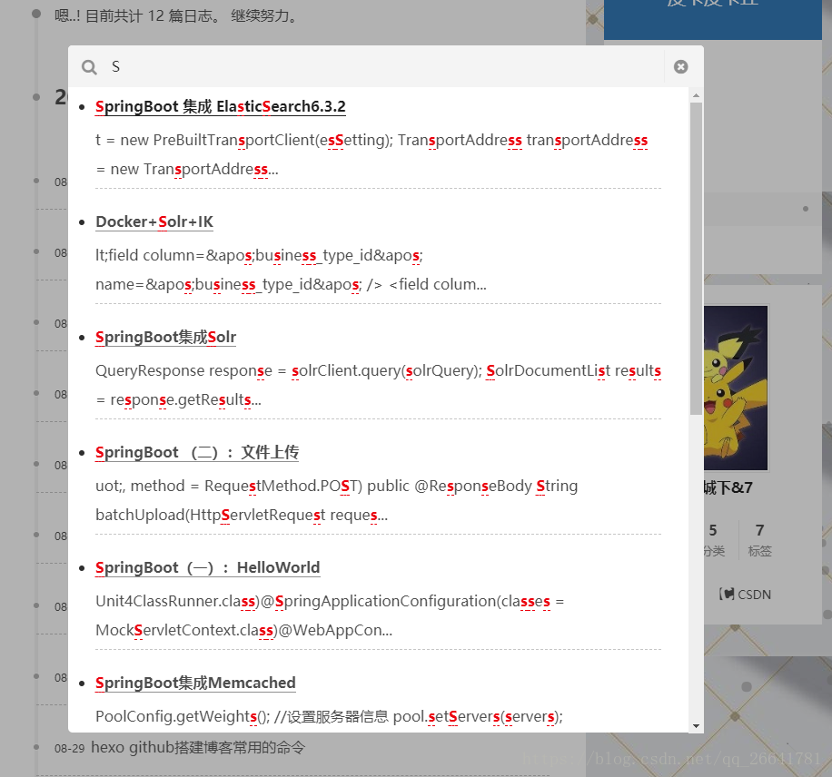This screenshot has width=832, height=777.
Task: Click the batchUpload snippet text
Action: 336,500
